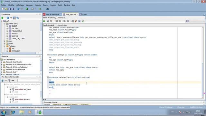Image resolution: width=206 pixels, height=116 pixels.
Task: Click the Collapse All icon in Connexions panel
Action: coord(17,18)
